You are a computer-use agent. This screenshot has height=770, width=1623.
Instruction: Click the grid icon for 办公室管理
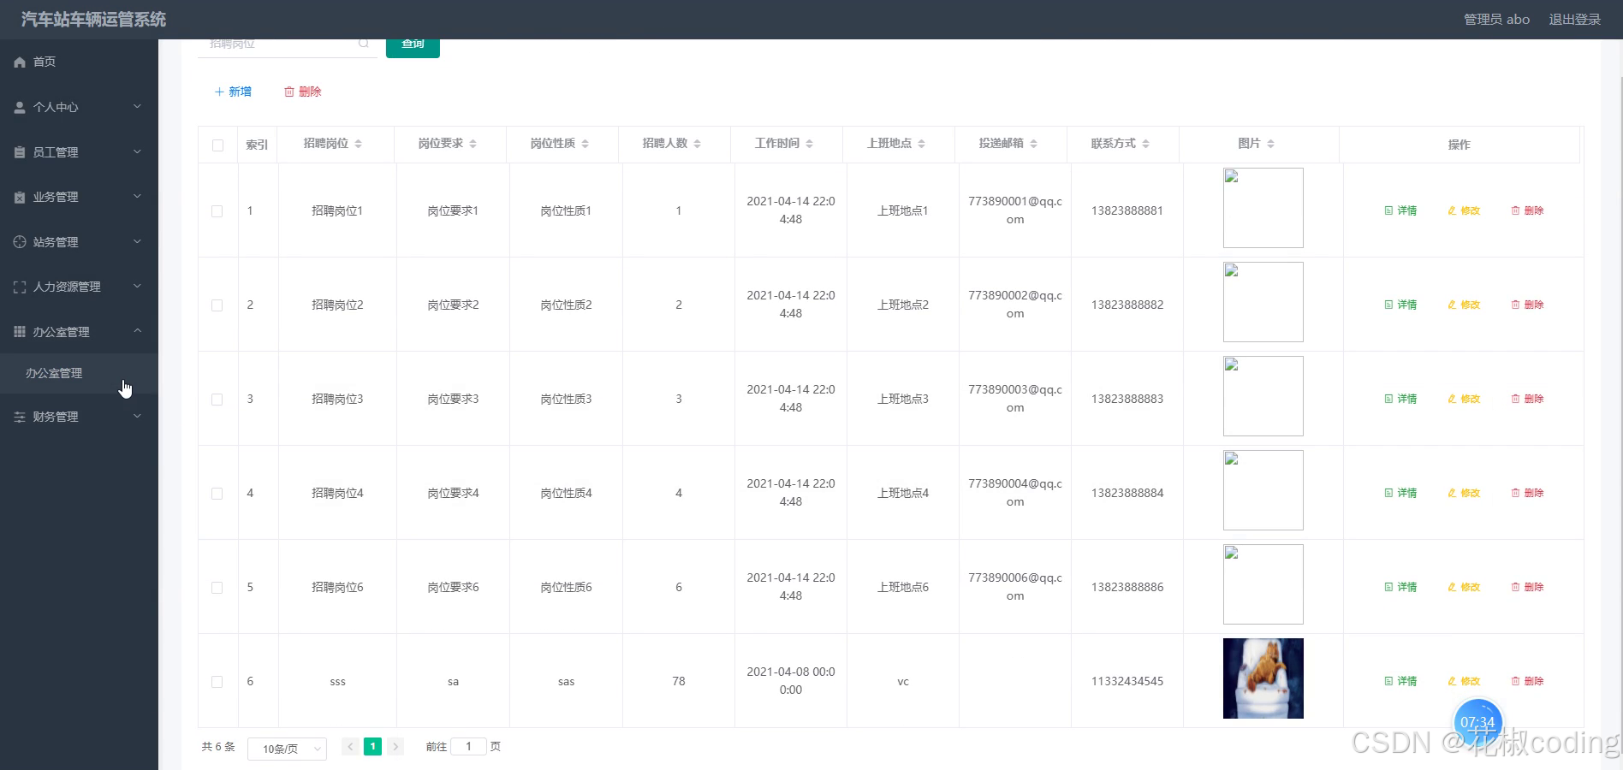[20, 332]
